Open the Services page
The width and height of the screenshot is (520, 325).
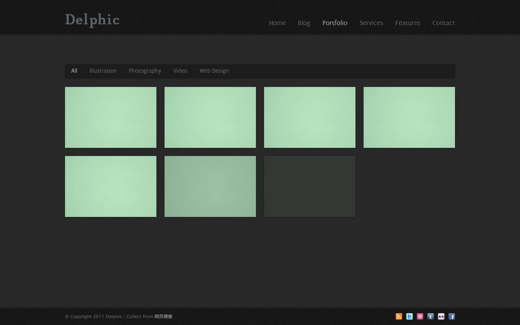(371, 23)
